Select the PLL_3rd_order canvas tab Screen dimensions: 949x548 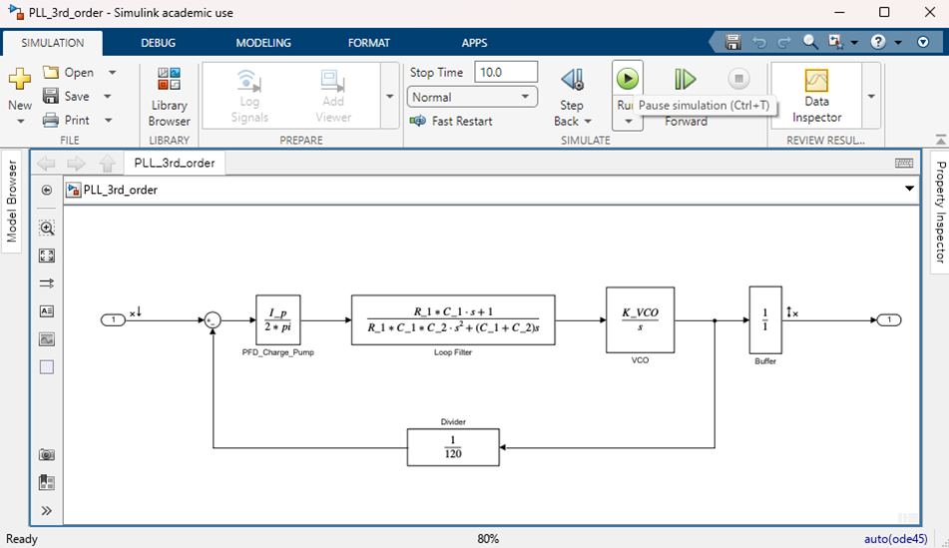[x=175, y=163]
